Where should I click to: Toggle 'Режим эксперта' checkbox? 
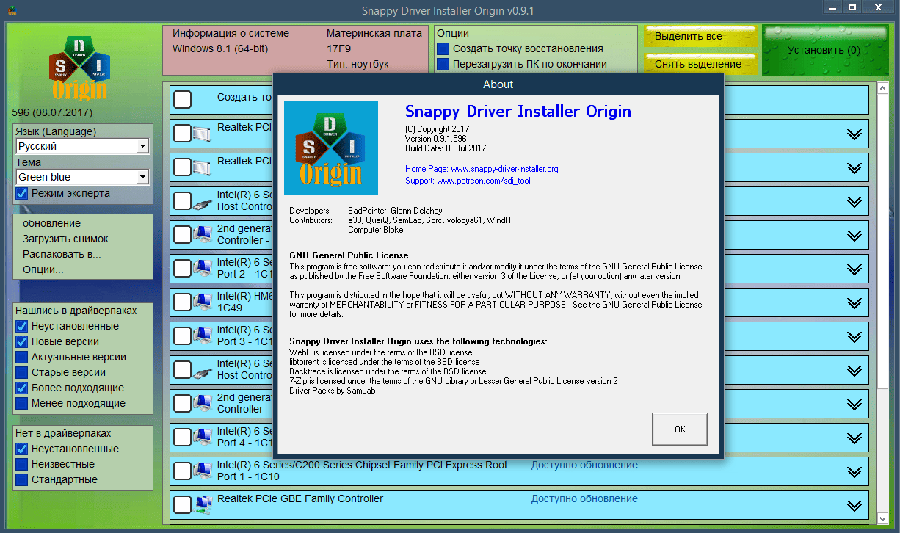(x=22, y=193)
